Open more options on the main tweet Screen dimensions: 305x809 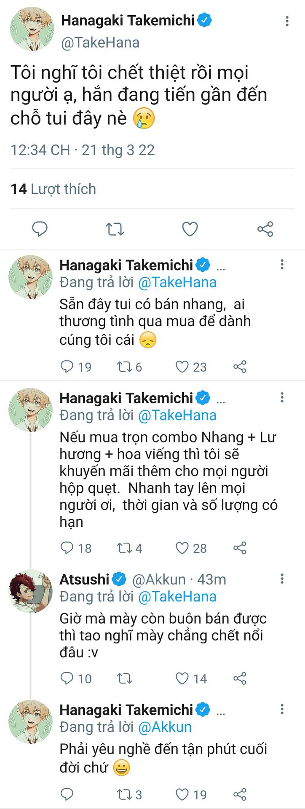pos(287,21)
